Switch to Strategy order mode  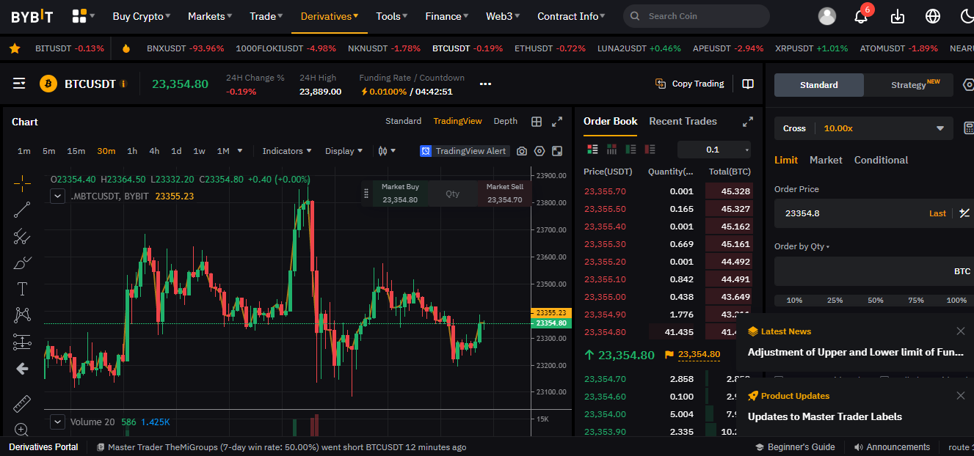click(909, 85)
